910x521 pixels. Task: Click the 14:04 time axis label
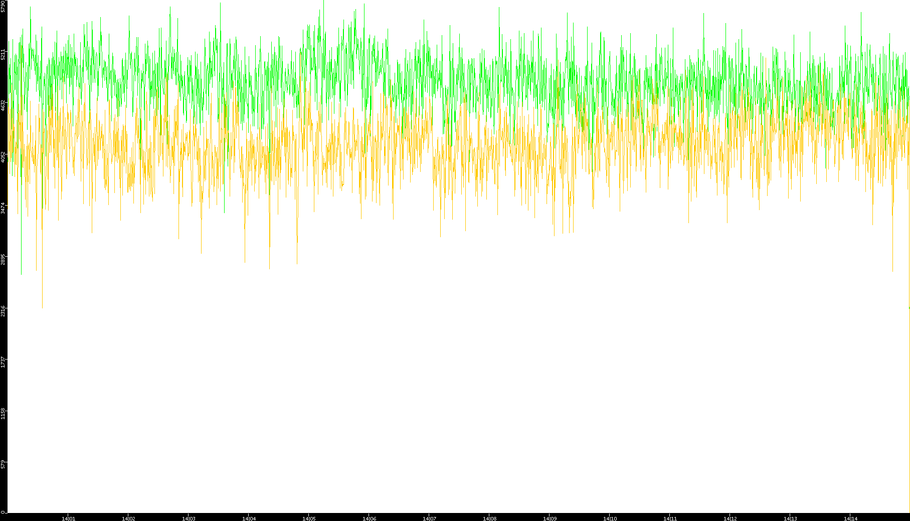pos(249,518)
